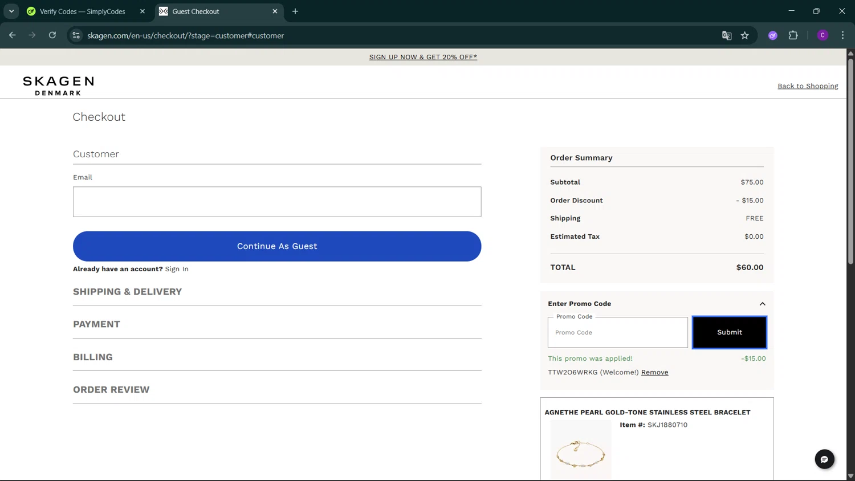
Task: Focus the Email input field
Action: (277, 202)
